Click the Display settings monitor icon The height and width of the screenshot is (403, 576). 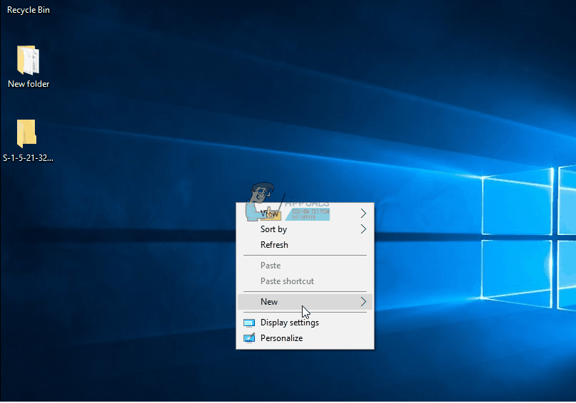[x=249, y=323]
